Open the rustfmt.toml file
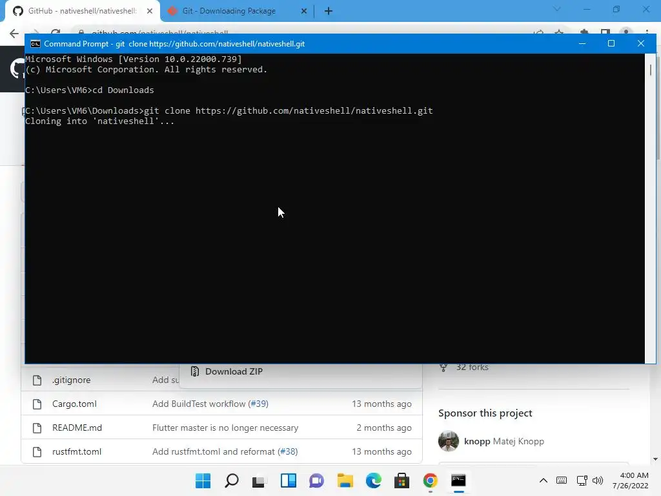 (x=77, y=451)
